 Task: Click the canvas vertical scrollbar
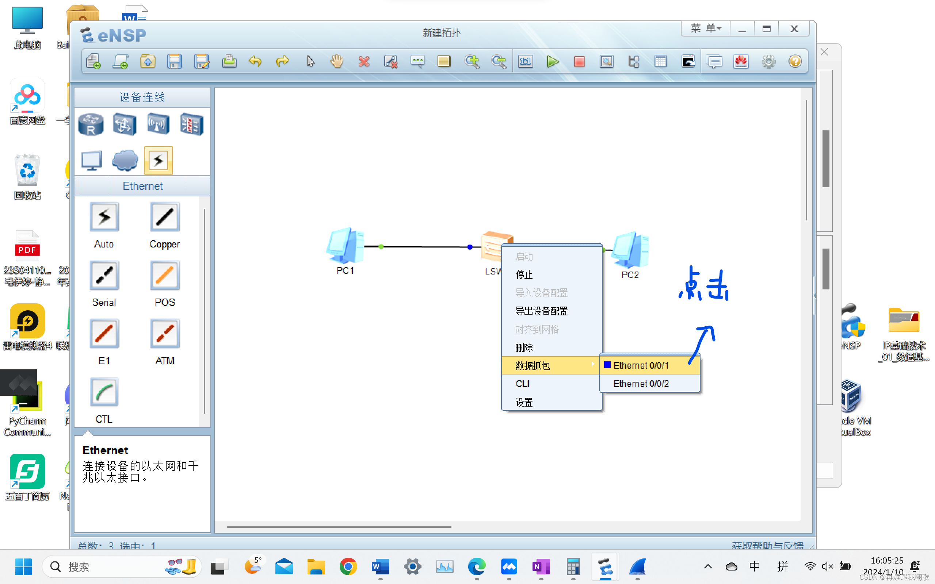point(806,160)
